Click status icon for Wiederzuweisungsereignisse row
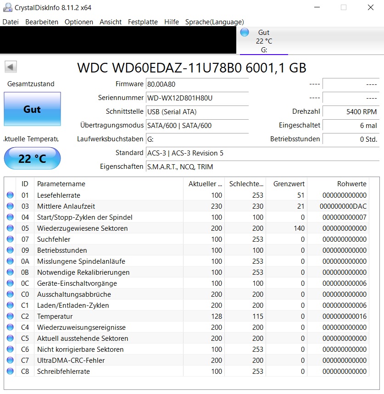 coord(10,327)
